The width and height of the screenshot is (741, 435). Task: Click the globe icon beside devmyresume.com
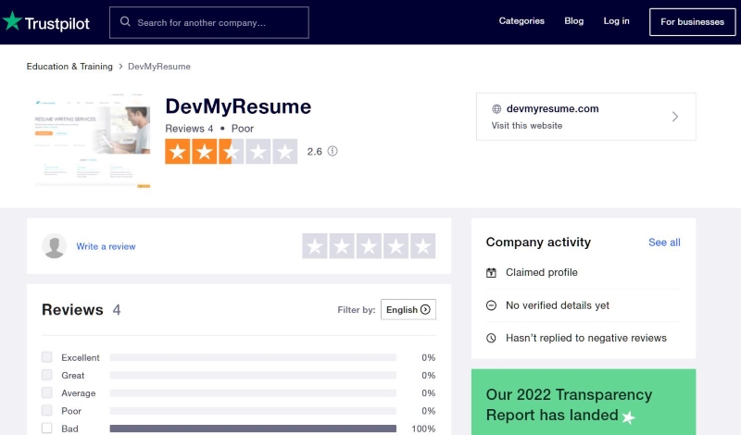(x=496, y=108)
